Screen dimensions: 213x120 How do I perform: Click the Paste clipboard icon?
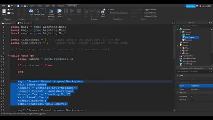tap(4, 11)
